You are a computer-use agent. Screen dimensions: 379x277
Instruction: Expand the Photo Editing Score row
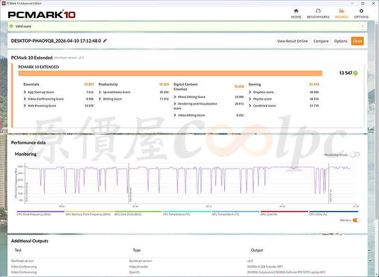point(175,97)
